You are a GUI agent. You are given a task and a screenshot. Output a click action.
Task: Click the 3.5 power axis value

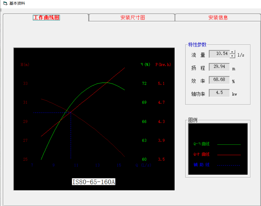pos(161,159)
